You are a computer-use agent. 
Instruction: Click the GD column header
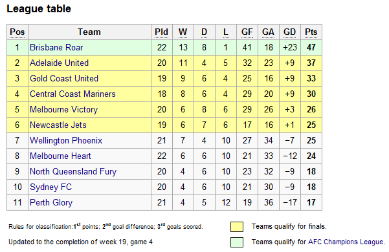click(x=289, y=32)
